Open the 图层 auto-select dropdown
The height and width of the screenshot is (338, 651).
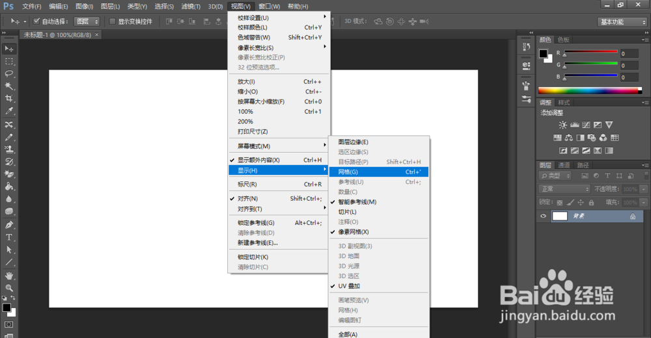pos(87,21)
